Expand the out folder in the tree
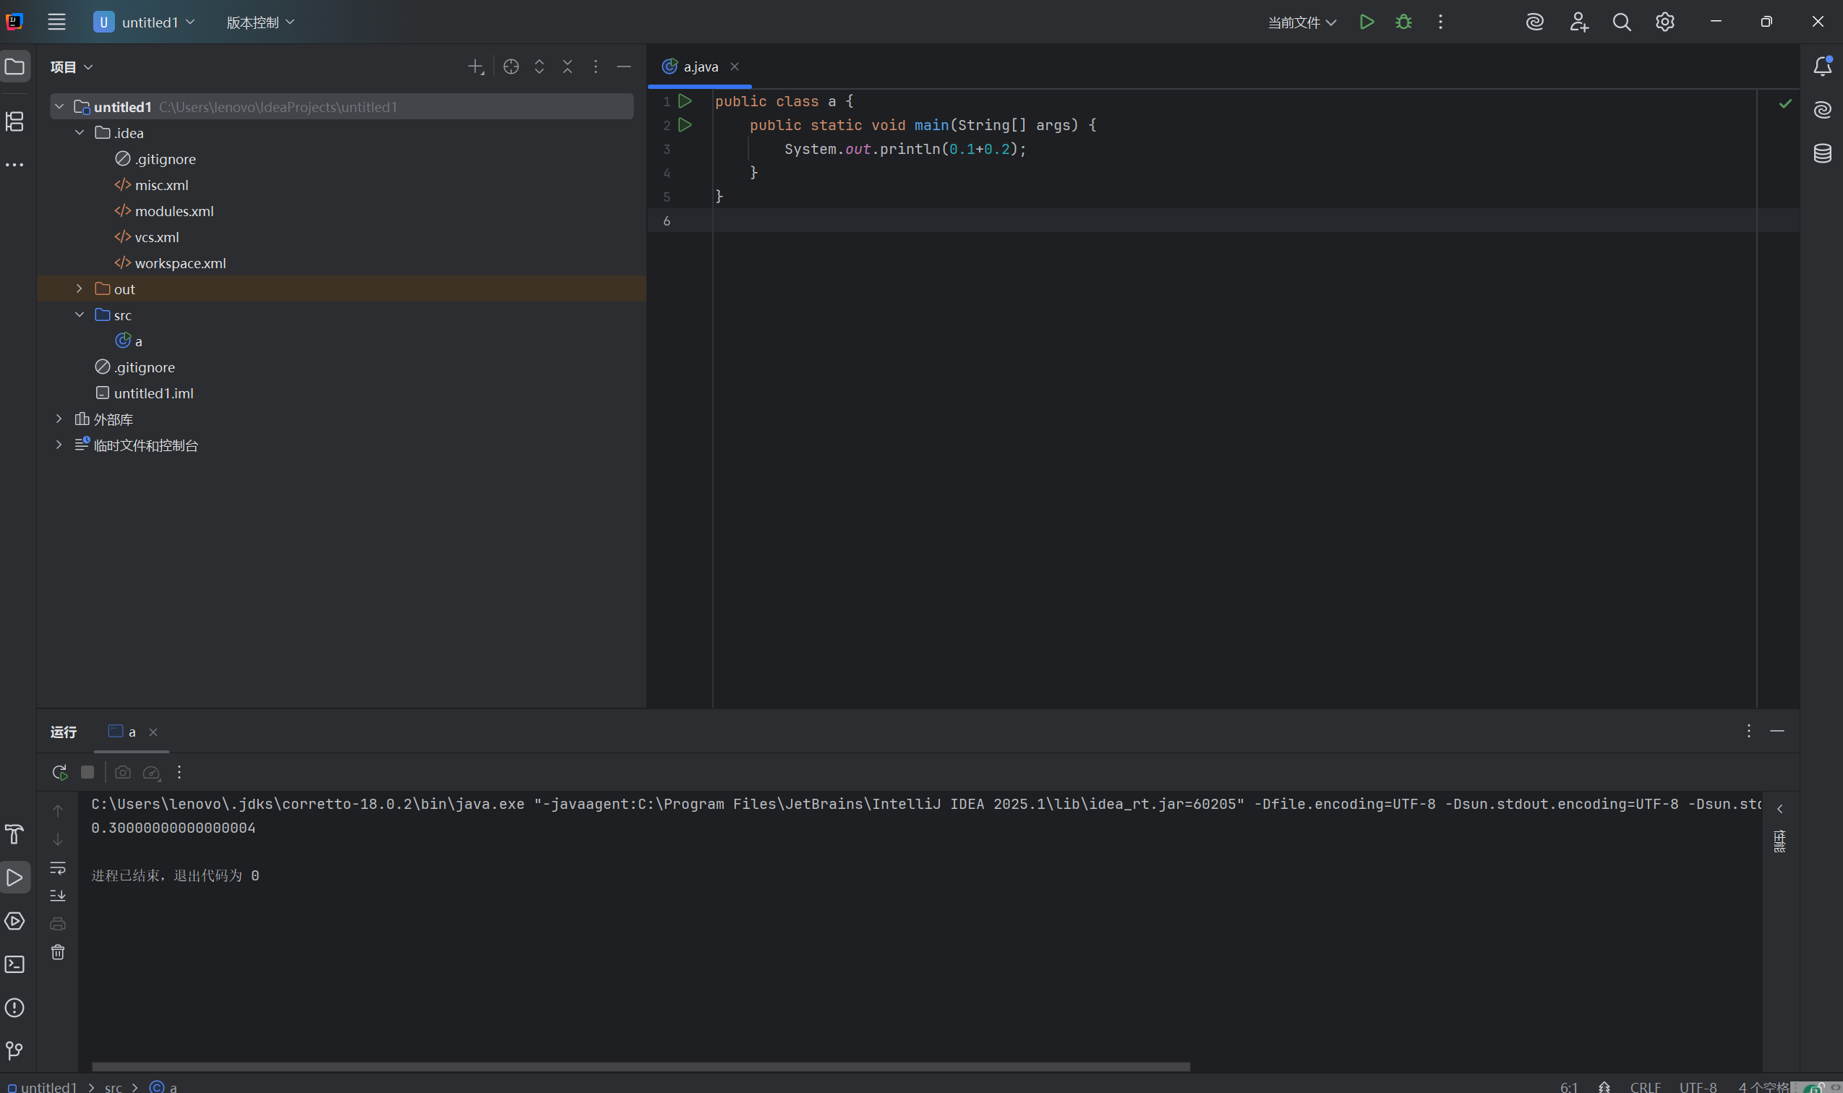 pos(80,288)
